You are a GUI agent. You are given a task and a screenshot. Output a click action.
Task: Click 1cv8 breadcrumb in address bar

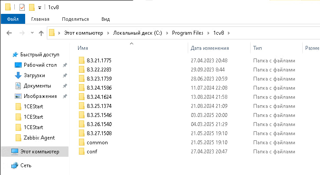pos(219,33)
